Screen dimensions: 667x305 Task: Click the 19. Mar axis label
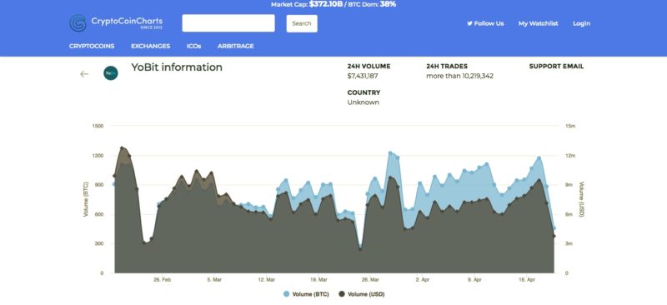click(318, 280)
